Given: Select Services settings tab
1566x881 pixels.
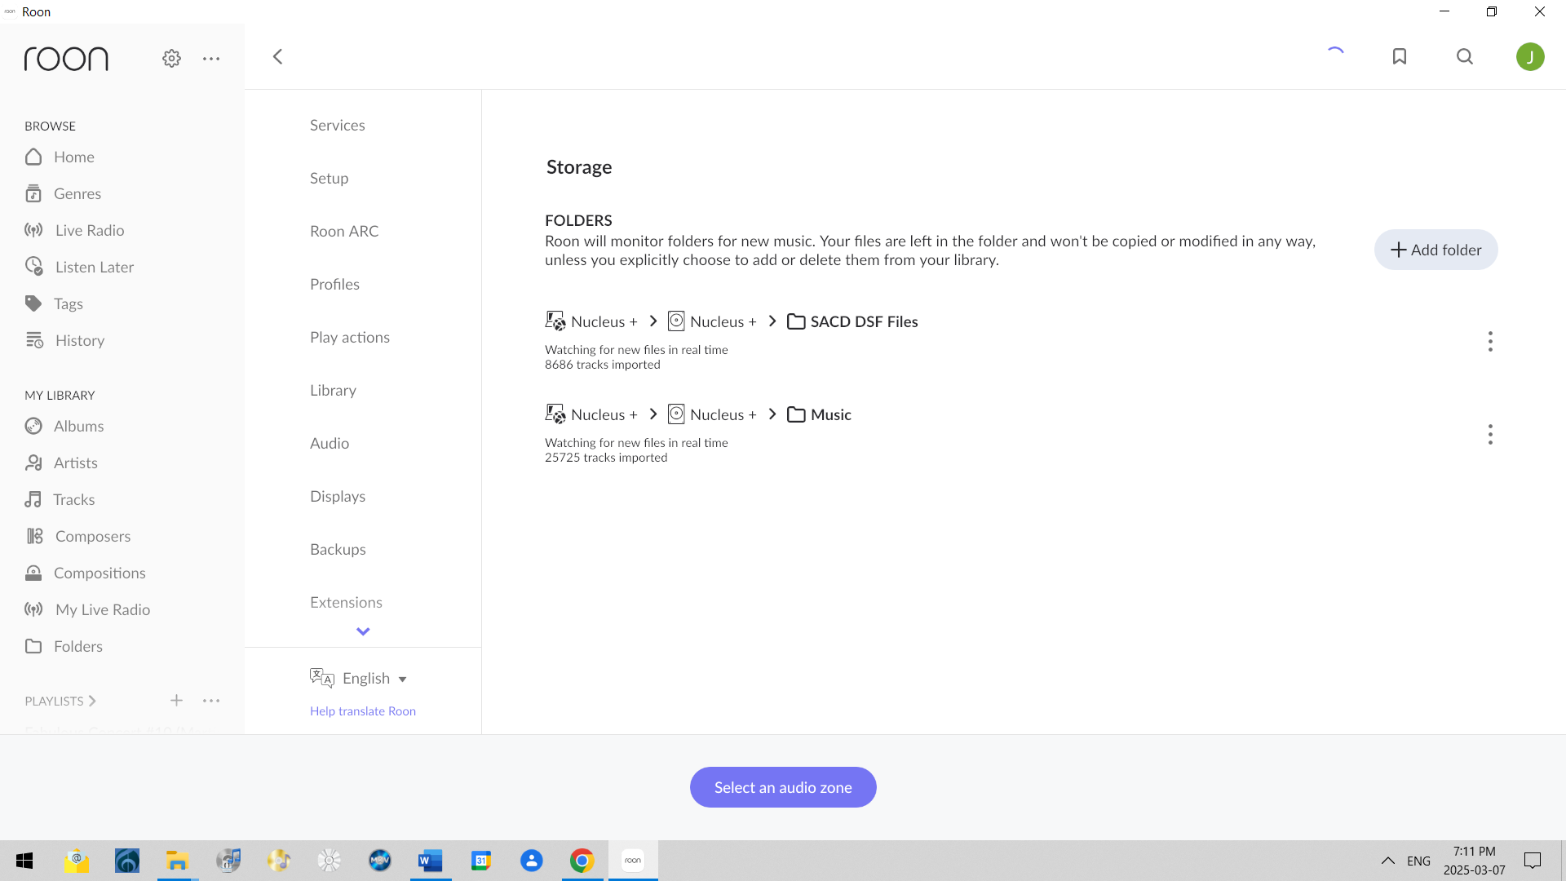Looking at the screenshot, I should point(337,125).
